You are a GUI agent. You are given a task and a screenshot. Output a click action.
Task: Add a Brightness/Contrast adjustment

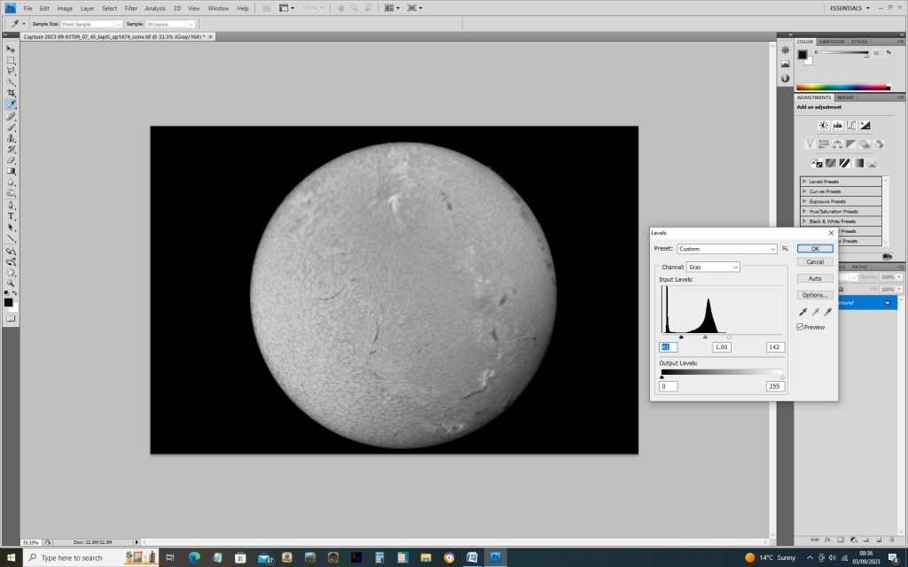(823, 125)
